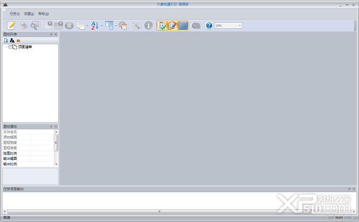
Task: Click the font search icon in drawing list panel
Action: coord(12,41)
